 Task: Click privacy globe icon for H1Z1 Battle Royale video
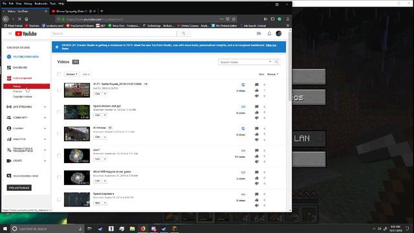(x=243, y=85)
